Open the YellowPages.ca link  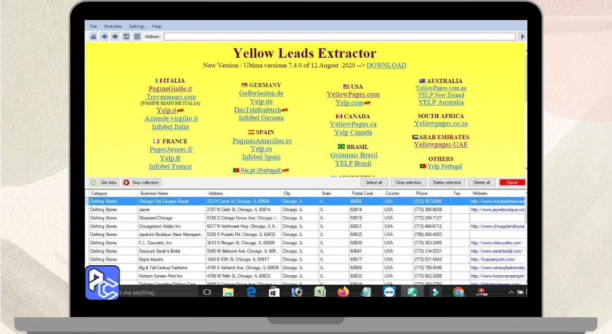click(x=353, y=124)
